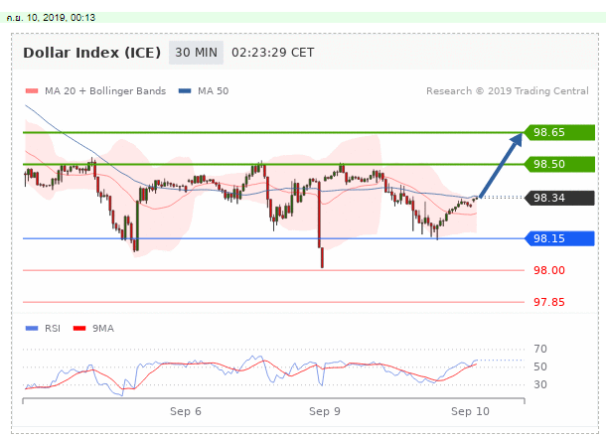Click the 02:23:29 CET timestamp
Image resolution: width=606 pixels, height=438 pixels.
(273, 53)
